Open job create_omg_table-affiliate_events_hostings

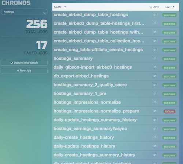coord(98,50)
